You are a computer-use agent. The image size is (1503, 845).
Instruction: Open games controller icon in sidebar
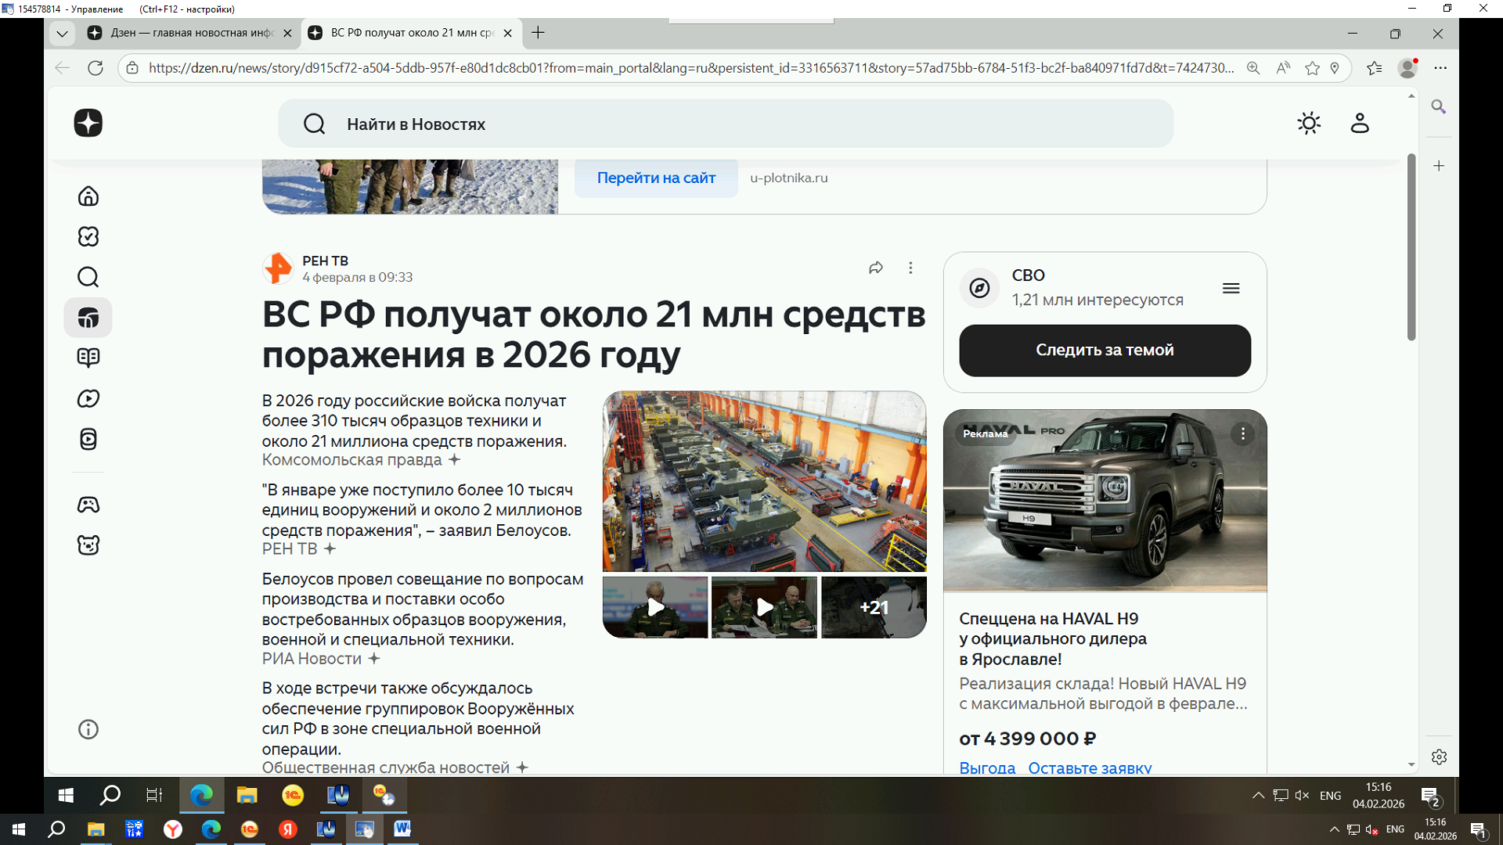point(88,505)
